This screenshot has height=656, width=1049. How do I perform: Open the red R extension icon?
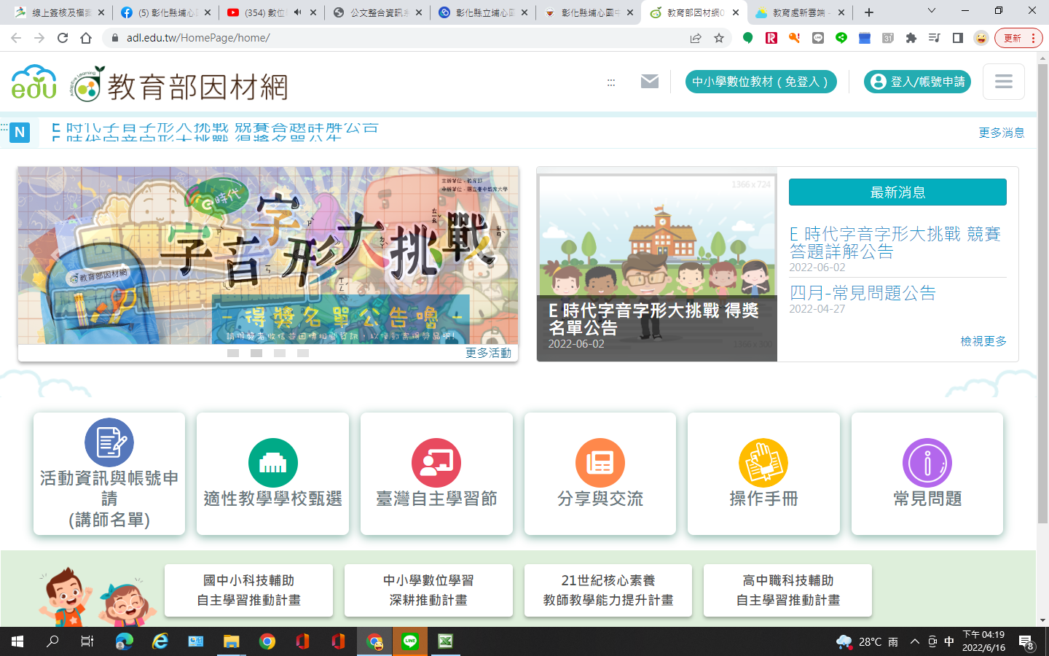(x=771, y=38)
